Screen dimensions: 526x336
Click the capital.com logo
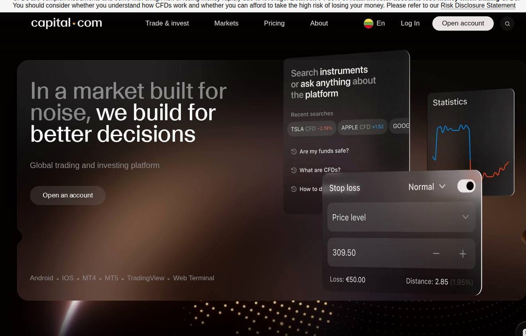(66, 23)
